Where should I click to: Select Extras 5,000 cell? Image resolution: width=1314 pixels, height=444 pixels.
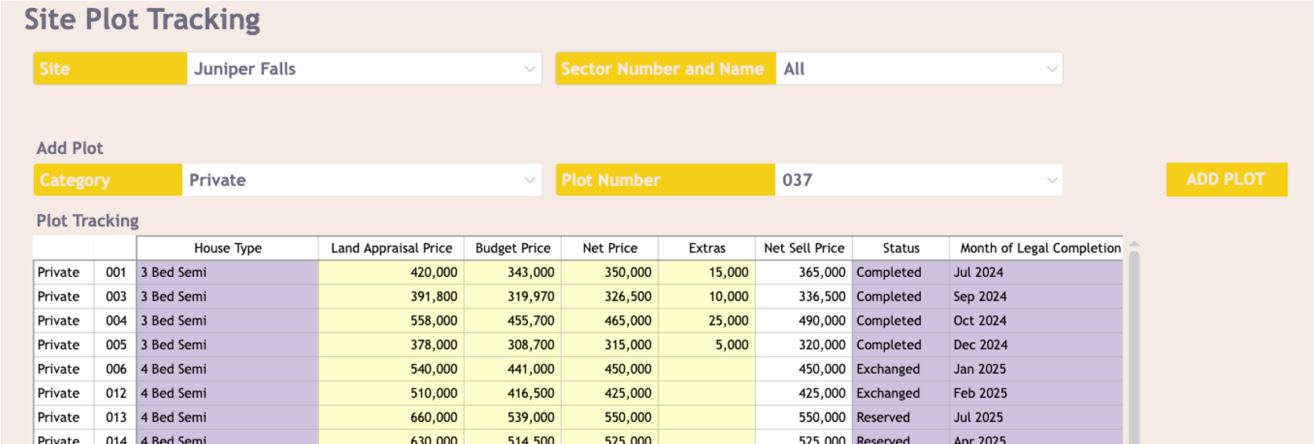[x=707, y=345]
